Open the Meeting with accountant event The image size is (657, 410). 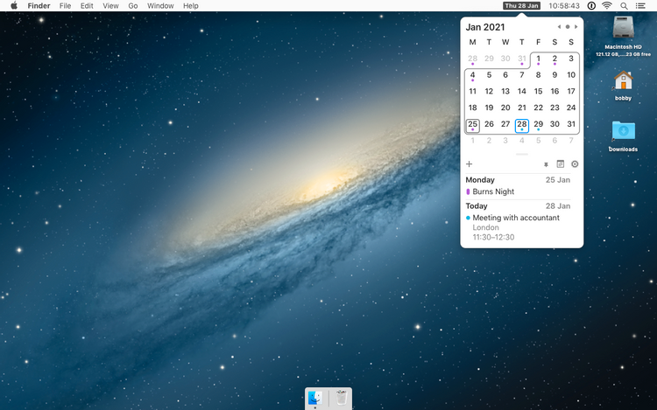click(x=515, y=218)
